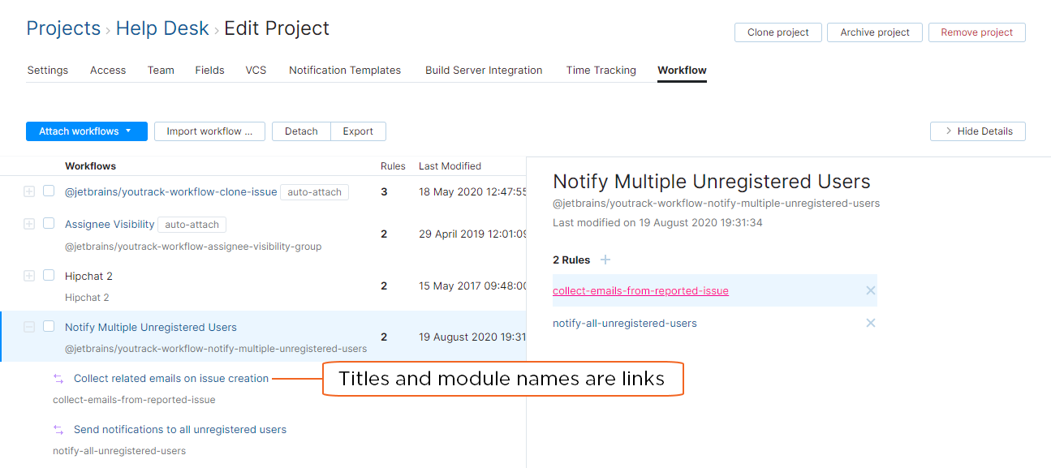1051x468 pixels.
Task: Remove collect-emails-from-reported-issue with its X icon
Action: click(870, 290)
